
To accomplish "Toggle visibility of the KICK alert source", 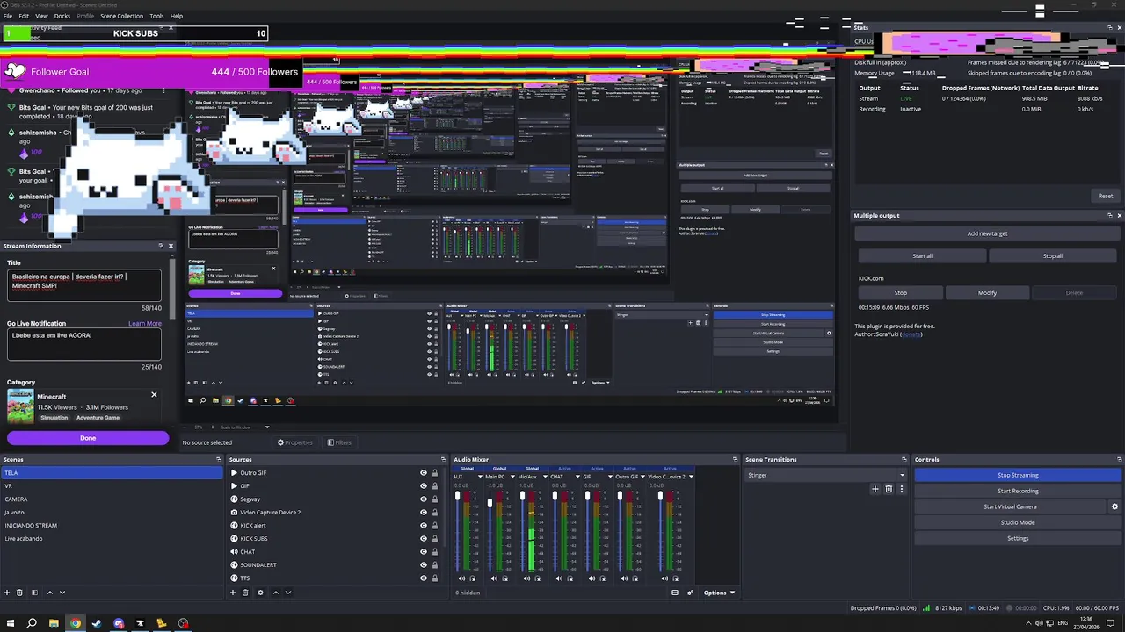I will point(423,526).
